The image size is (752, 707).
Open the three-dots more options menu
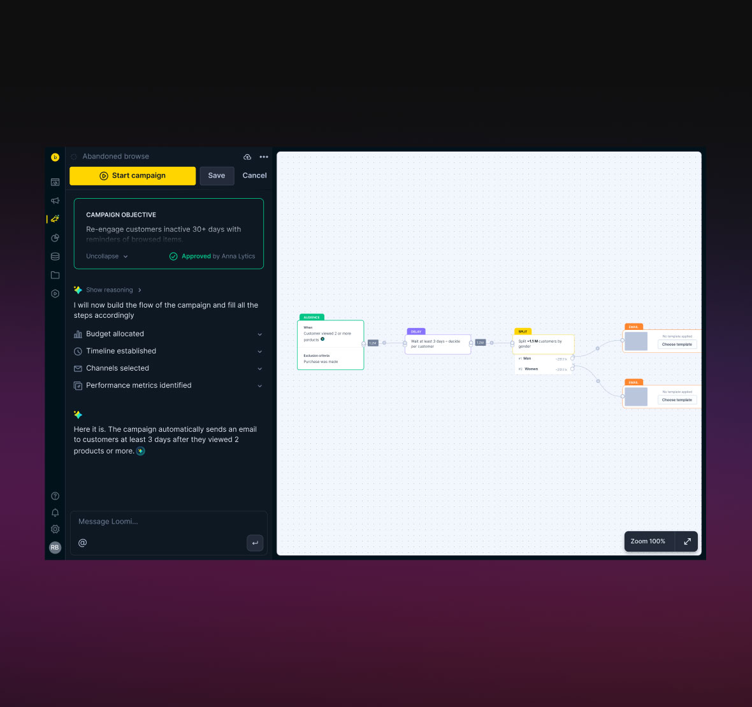264,157
